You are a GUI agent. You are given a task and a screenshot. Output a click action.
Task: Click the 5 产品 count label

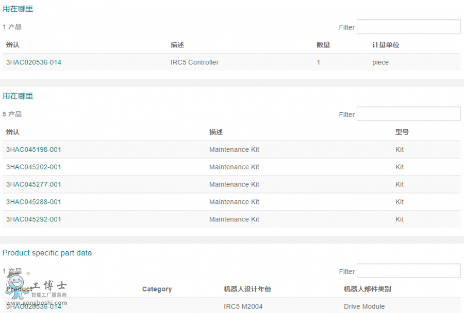coord(12,114)
